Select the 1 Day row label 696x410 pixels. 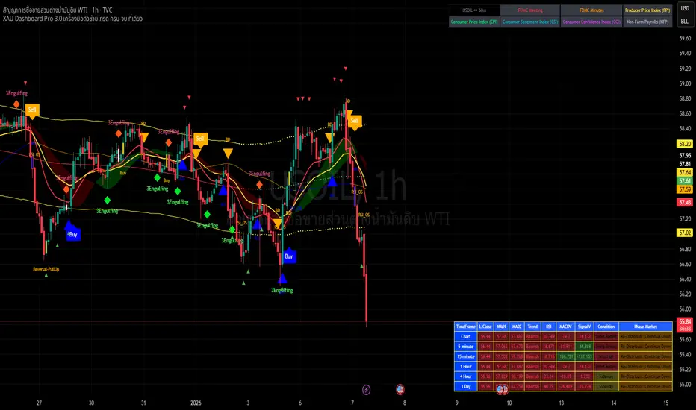tap(466, 386)
